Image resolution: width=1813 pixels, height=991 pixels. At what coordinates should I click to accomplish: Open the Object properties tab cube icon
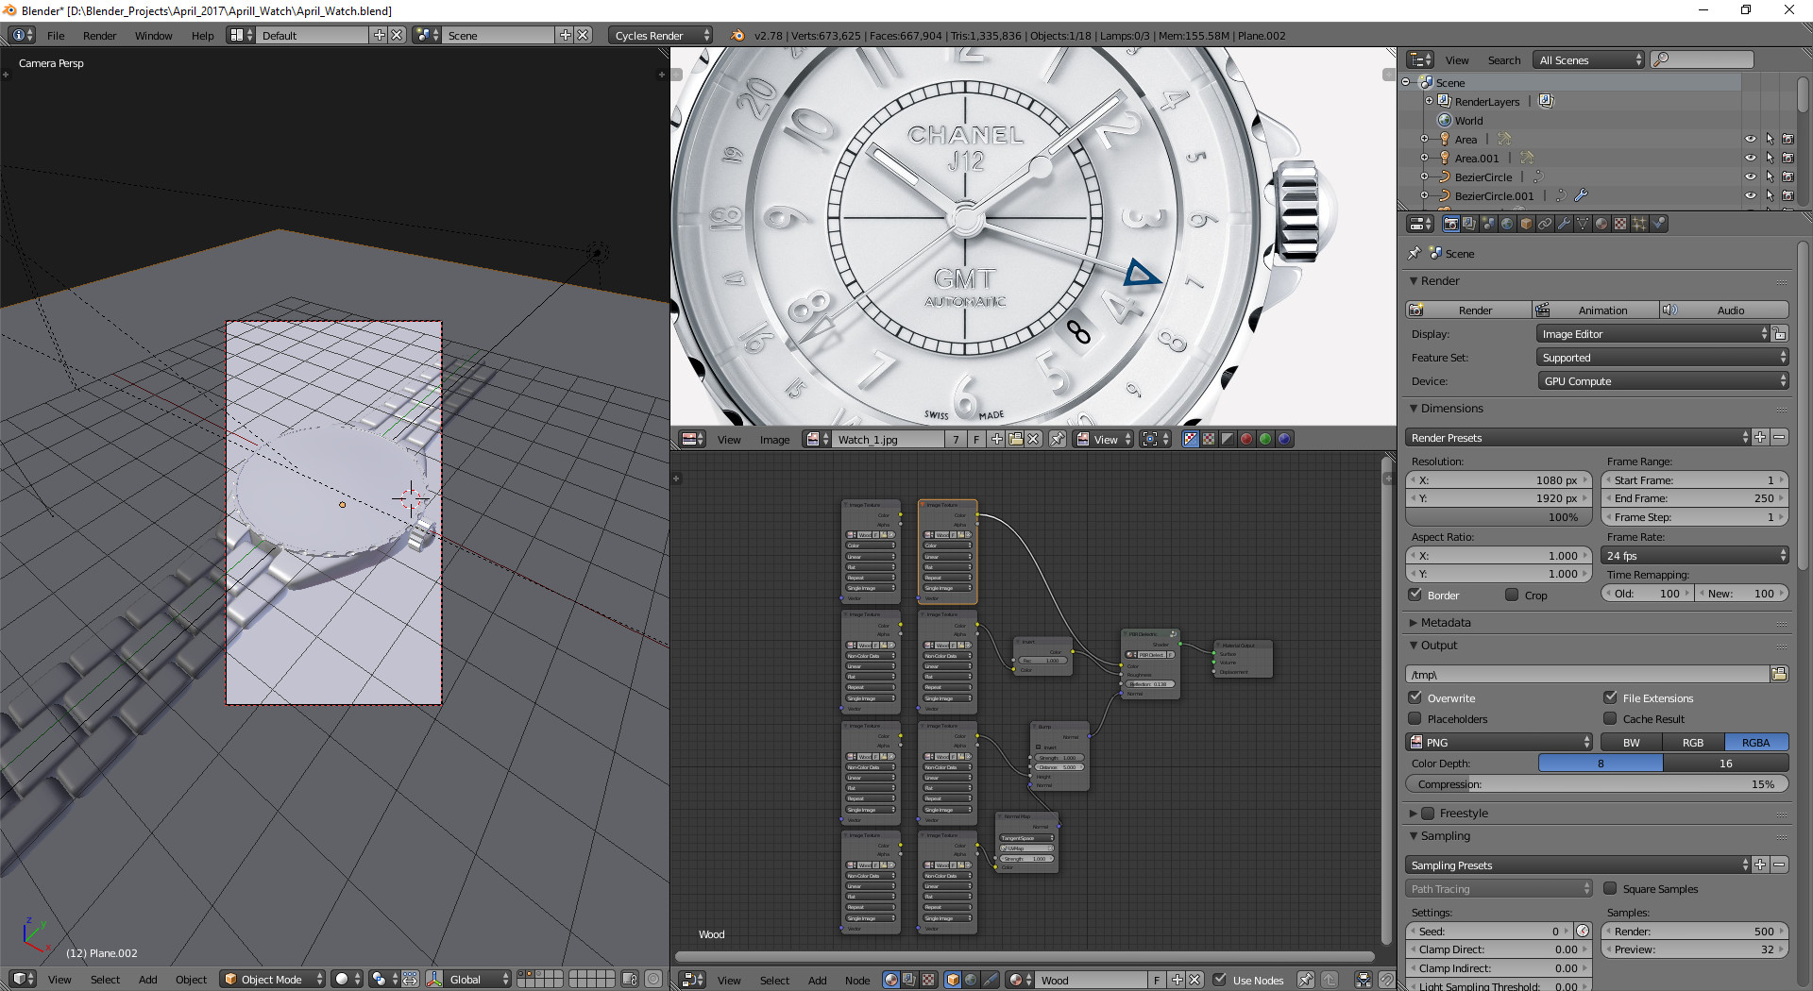tap(1527, 224)
